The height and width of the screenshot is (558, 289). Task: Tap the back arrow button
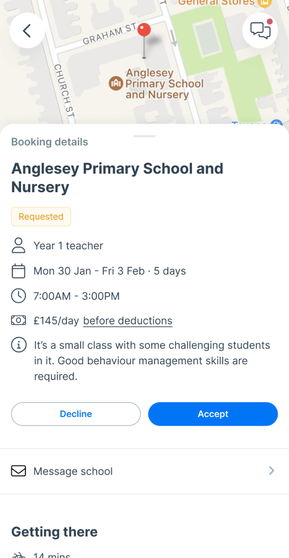point(27,30)
